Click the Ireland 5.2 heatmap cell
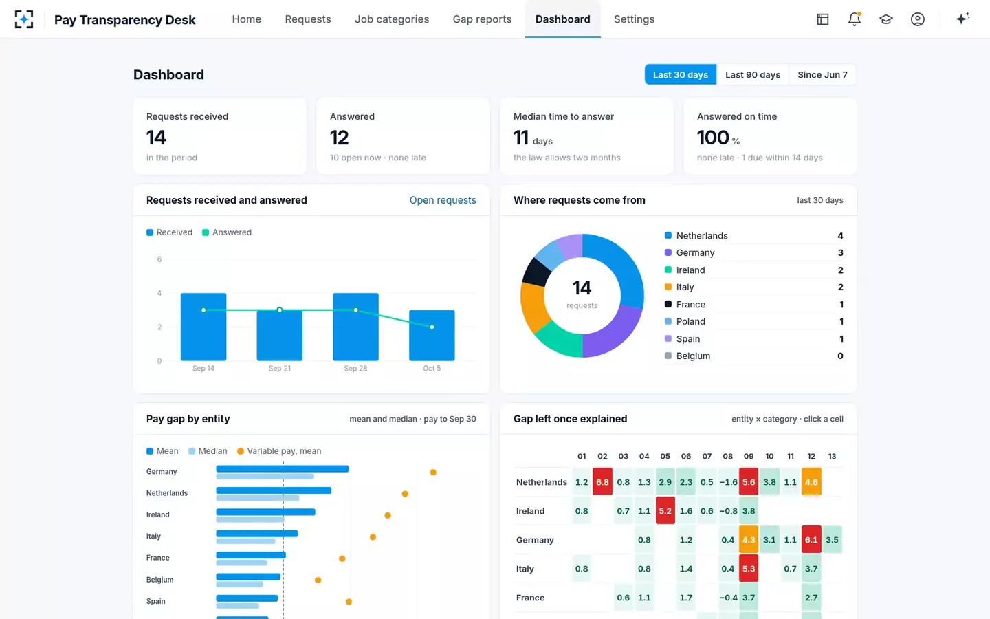This screenshot has width=990, height=619. tap(665, 511)
